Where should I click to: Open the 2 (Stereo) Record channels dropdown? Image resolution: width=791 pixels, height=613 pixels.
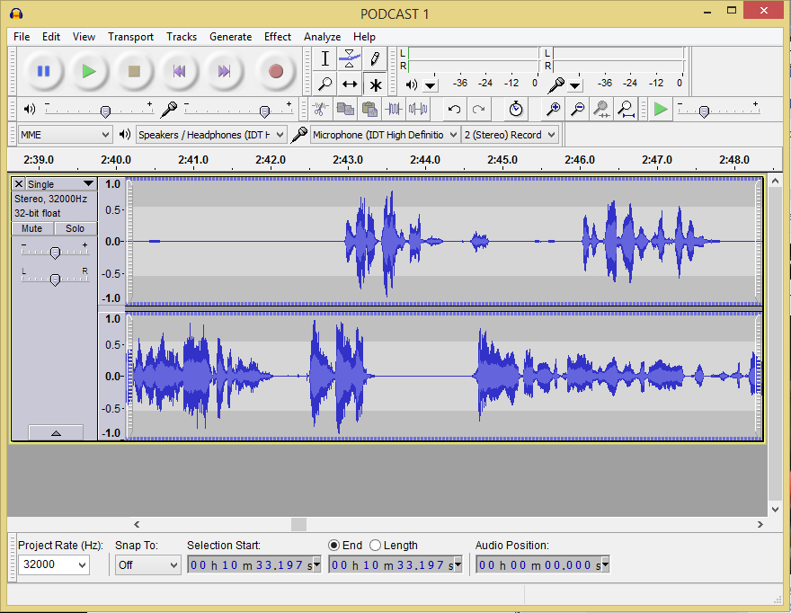pos(510,135)
